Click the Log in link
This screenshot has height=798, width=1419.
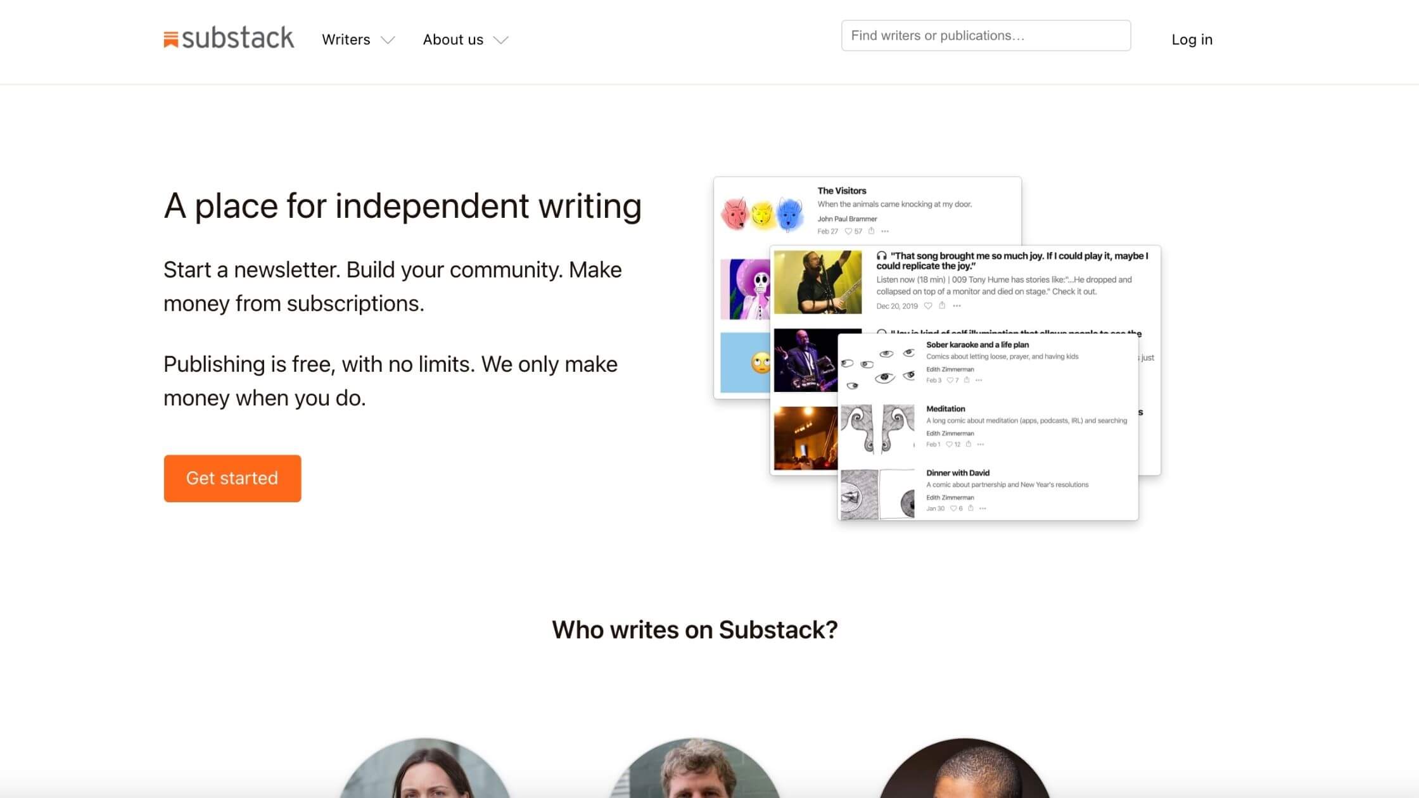[x=1192, y=39]
